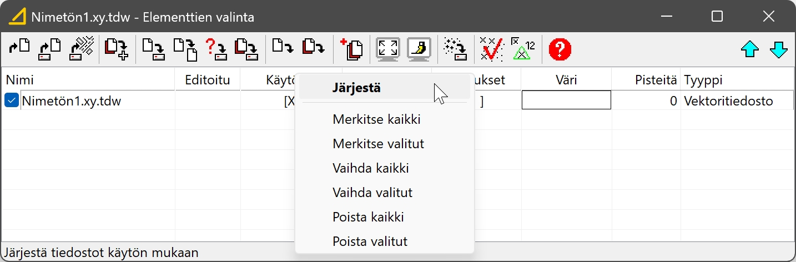Click the scattered dots with arrow to disk icon
The width and height of the screenshot is (796, 262).
coord(456,49)
